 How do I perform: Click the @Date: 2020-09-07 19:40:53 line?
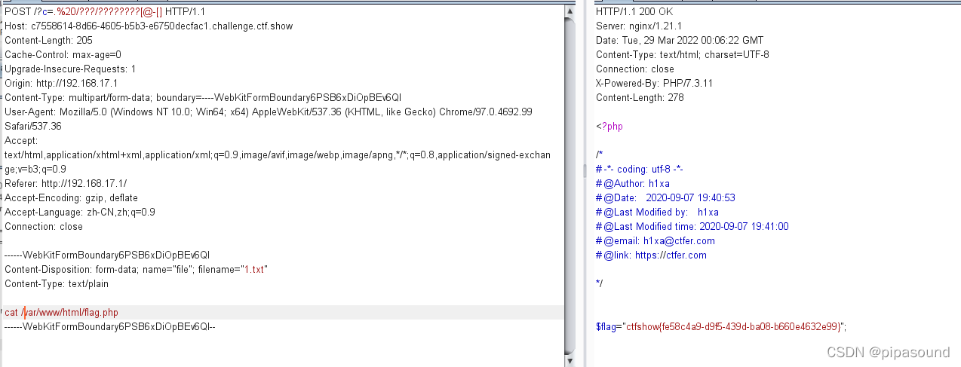click(x=665, y=198)
